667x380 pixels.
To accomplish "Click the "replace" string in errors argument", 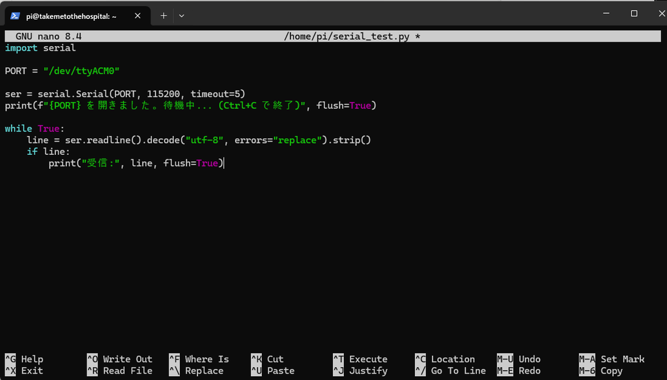I will pos(297,140).
